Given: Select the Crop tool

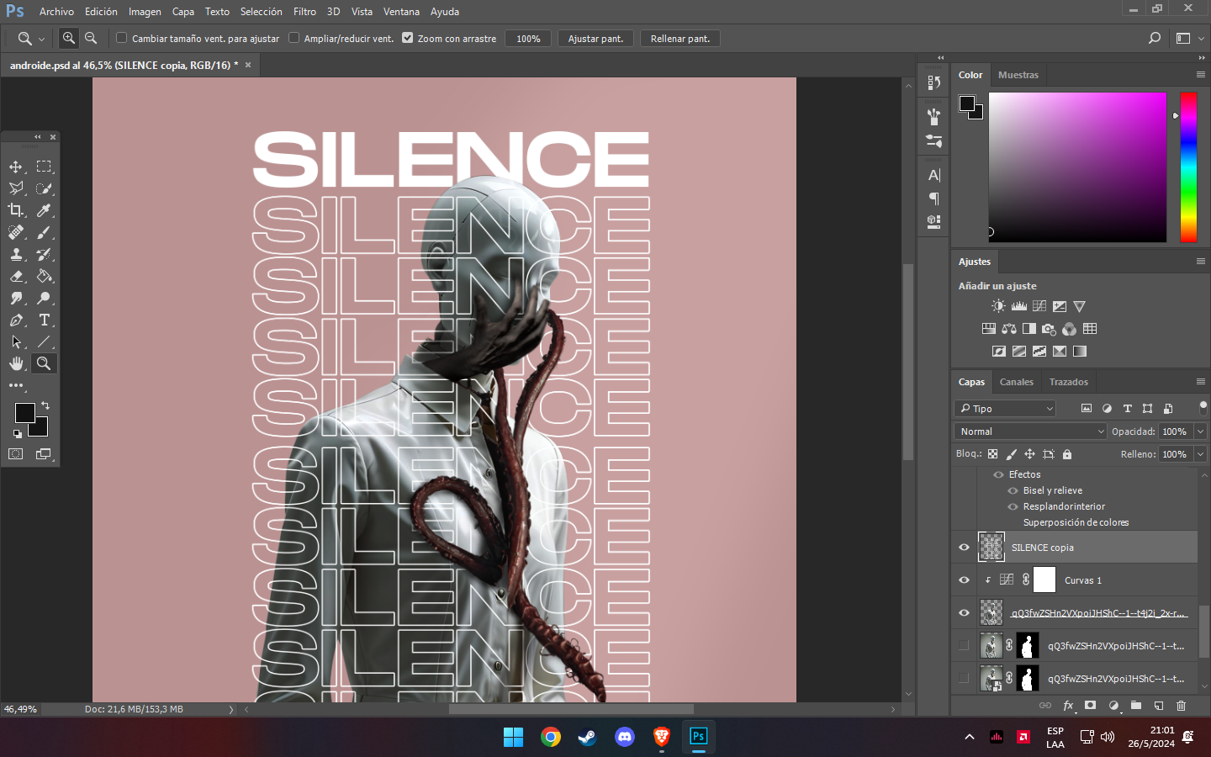Looking at the screenshot, I should [x=16, y=210].
